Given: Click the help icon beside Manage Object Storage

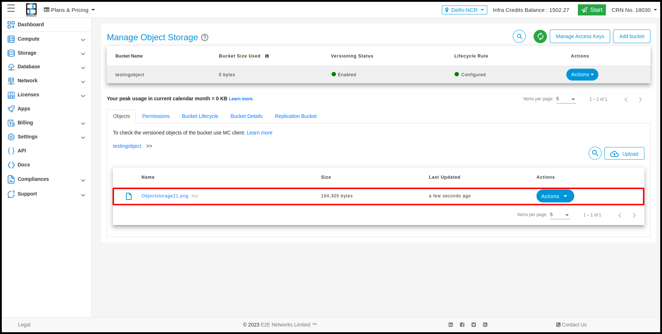Looking at the screenshot, I should point(205,37).
